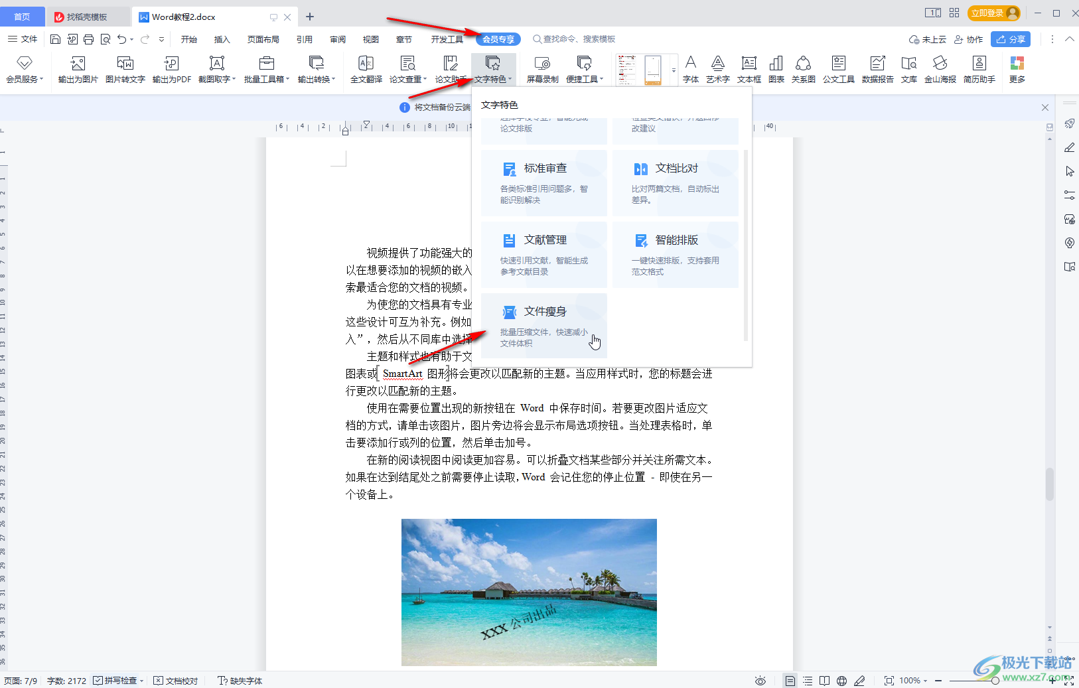Image resolution: width=1079 pixels, height=688 pixels.
Task: Open 便捷工具 handy tools icon
Action: pos(584,69)
